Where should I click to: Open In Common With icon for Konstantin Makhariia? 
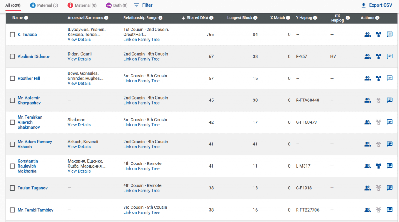(x=367, y=166)
